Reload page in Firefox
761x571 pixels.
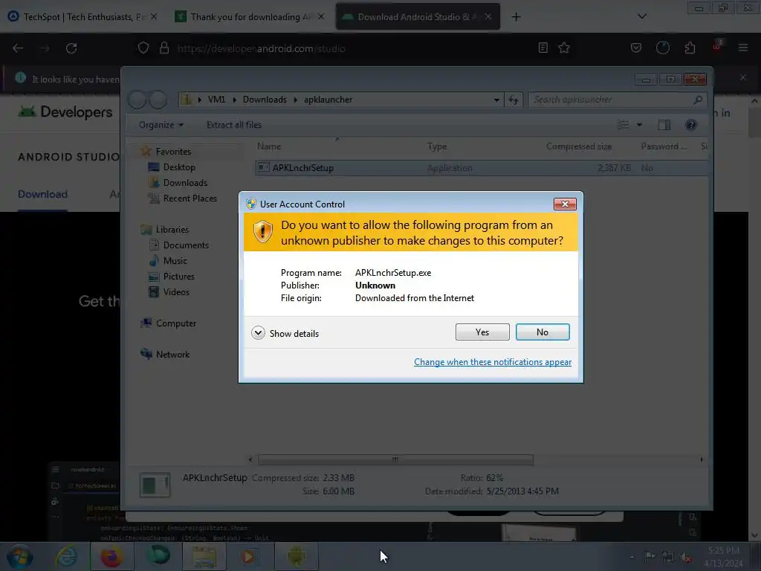71,48
